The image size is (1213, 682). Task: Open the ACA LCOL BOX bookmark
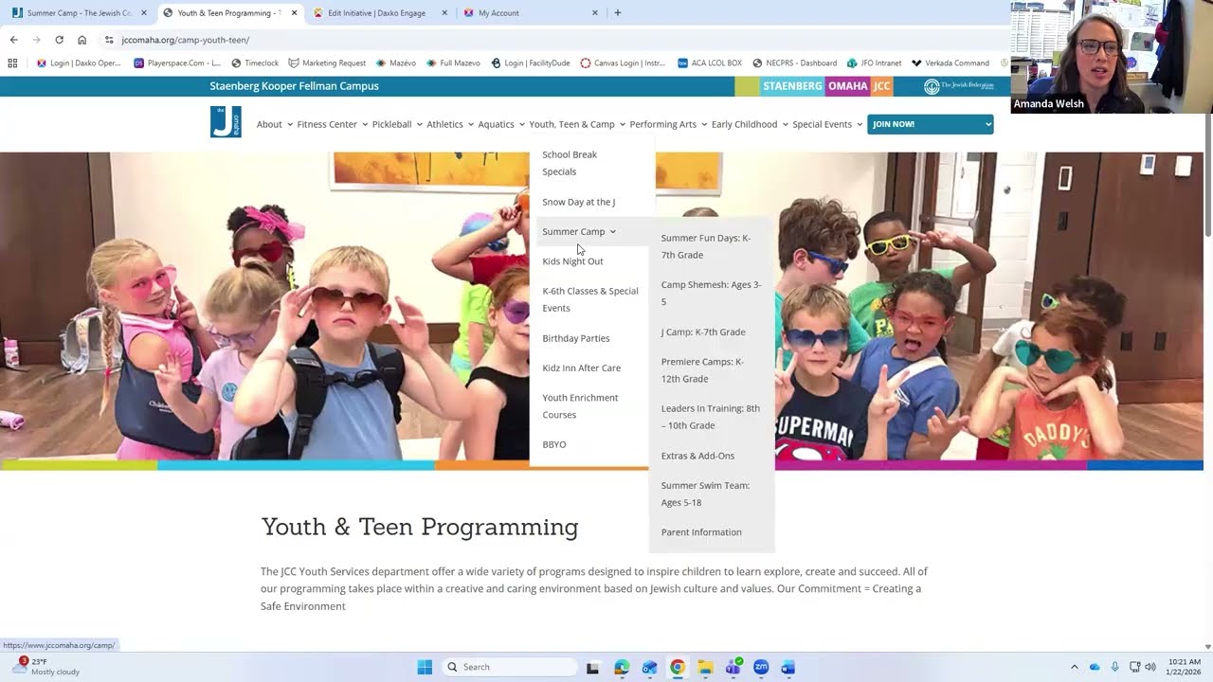tap(710, 63)
